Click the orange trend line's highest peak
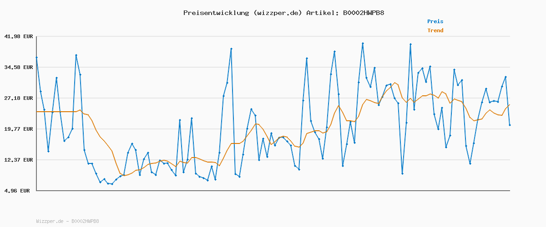The image size is (546, 227). (x=394, y=83)
